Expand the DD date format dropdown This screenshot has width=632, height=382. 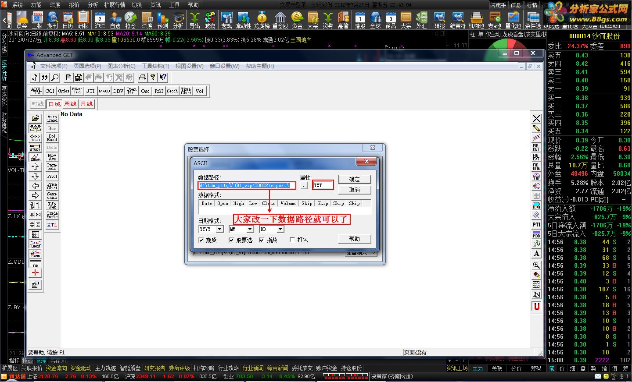tap(280, 229)
